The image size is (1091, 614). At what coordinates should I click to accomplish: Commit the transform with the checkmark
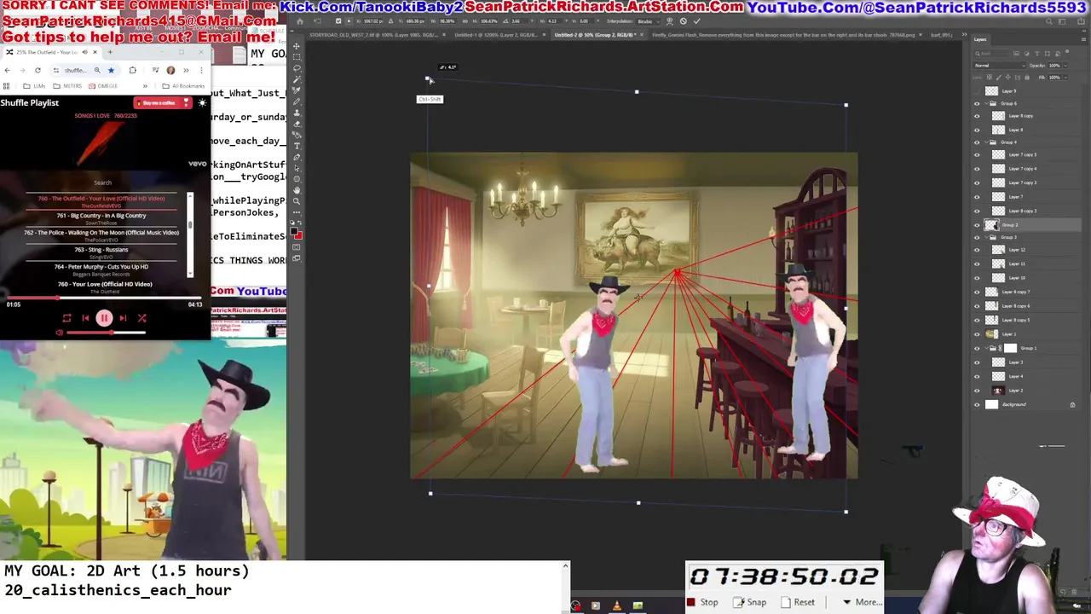696,20
